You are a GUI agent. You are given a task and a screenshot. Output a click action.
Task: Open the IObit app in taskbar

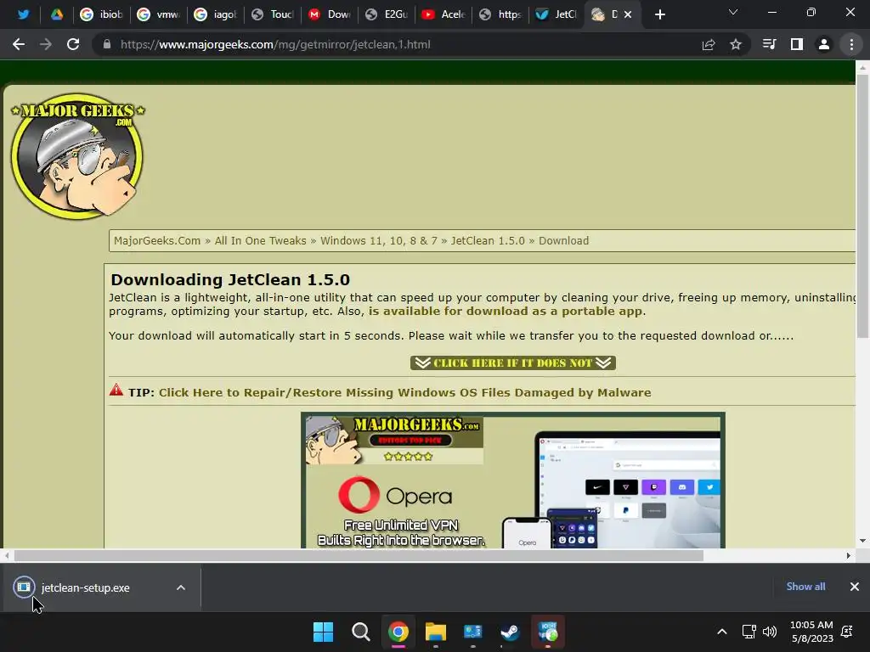548,632
